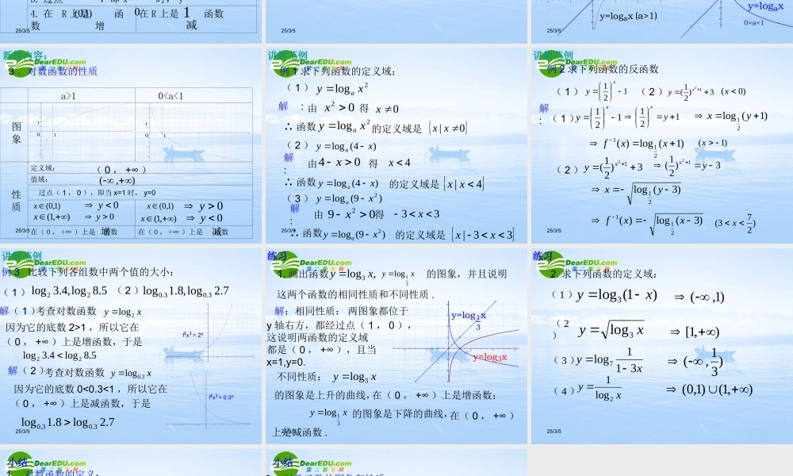
Task: Click the answer set {x | -3<x<3}
Action: (483, 235)
